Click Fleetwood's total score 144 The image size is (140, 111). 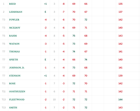click(x=120, y=100)
